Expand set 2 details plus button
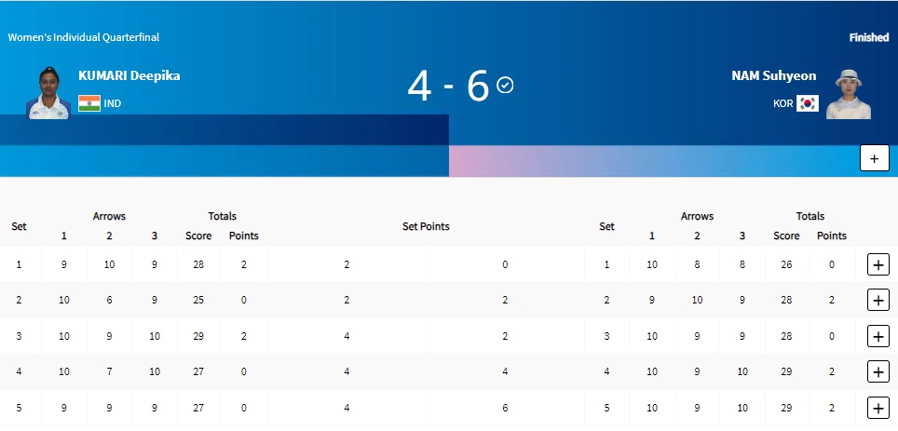This screenshot has height=431, width=898. 878,300
